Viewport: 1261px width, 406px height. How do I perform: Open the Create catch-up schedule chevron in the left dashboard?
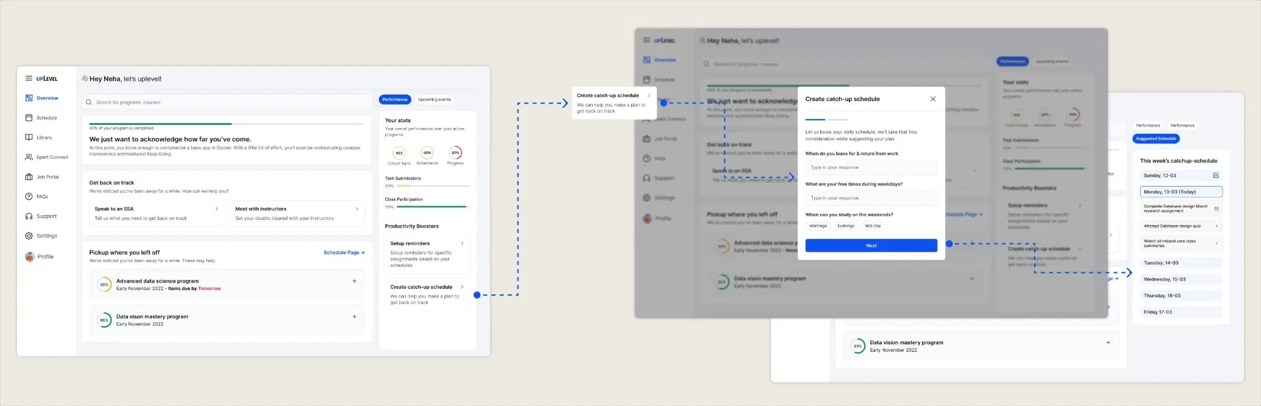tap(462, 287)
